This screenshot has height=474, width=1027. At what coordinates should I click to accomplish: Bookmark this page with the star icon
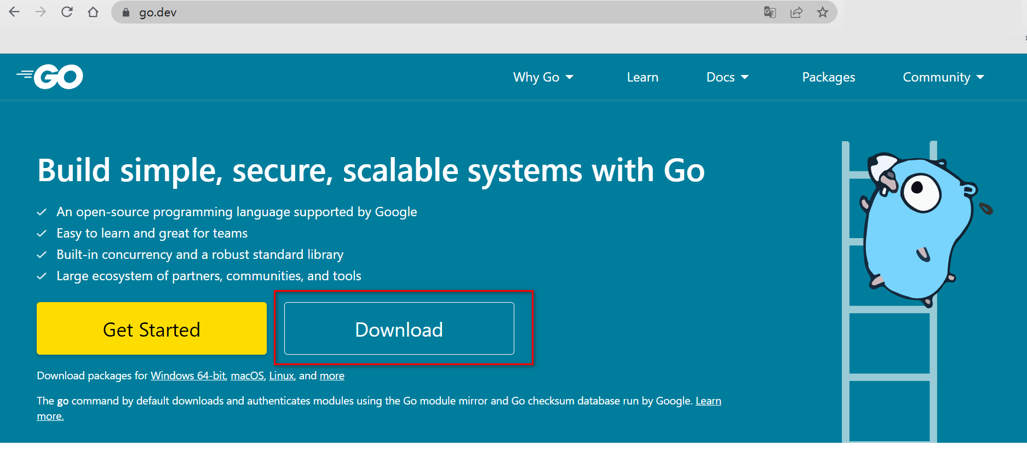click(x=823, y=12)
